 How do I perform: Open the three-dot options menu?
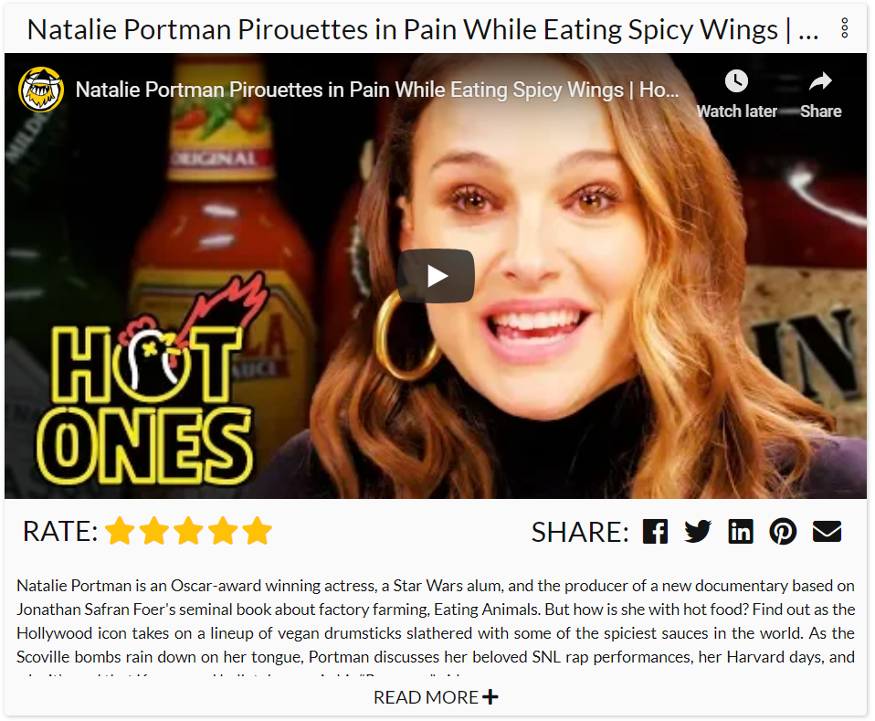[x=844, y=28]
